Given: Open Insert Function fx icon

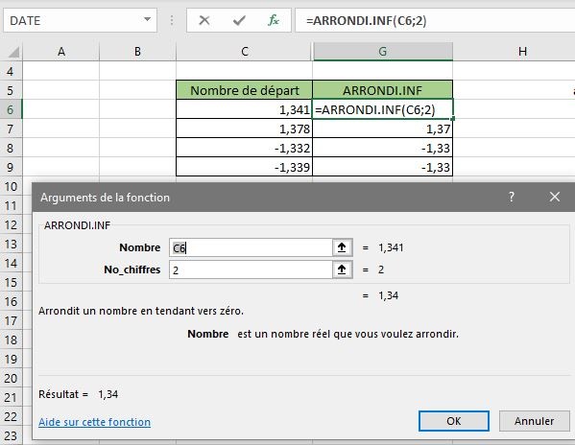Looking at the screenshot, I should click(x=274, y=20).
